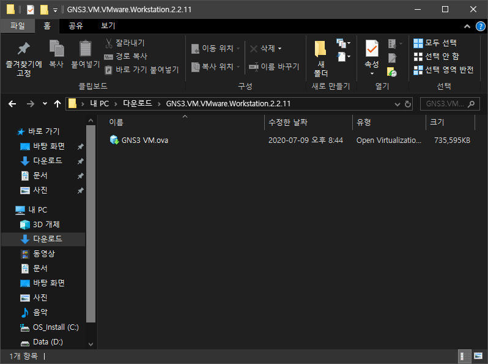Open the recent locations dropdown
The height and width of the screenshot is (364, 488).
[x=45, y=104]
